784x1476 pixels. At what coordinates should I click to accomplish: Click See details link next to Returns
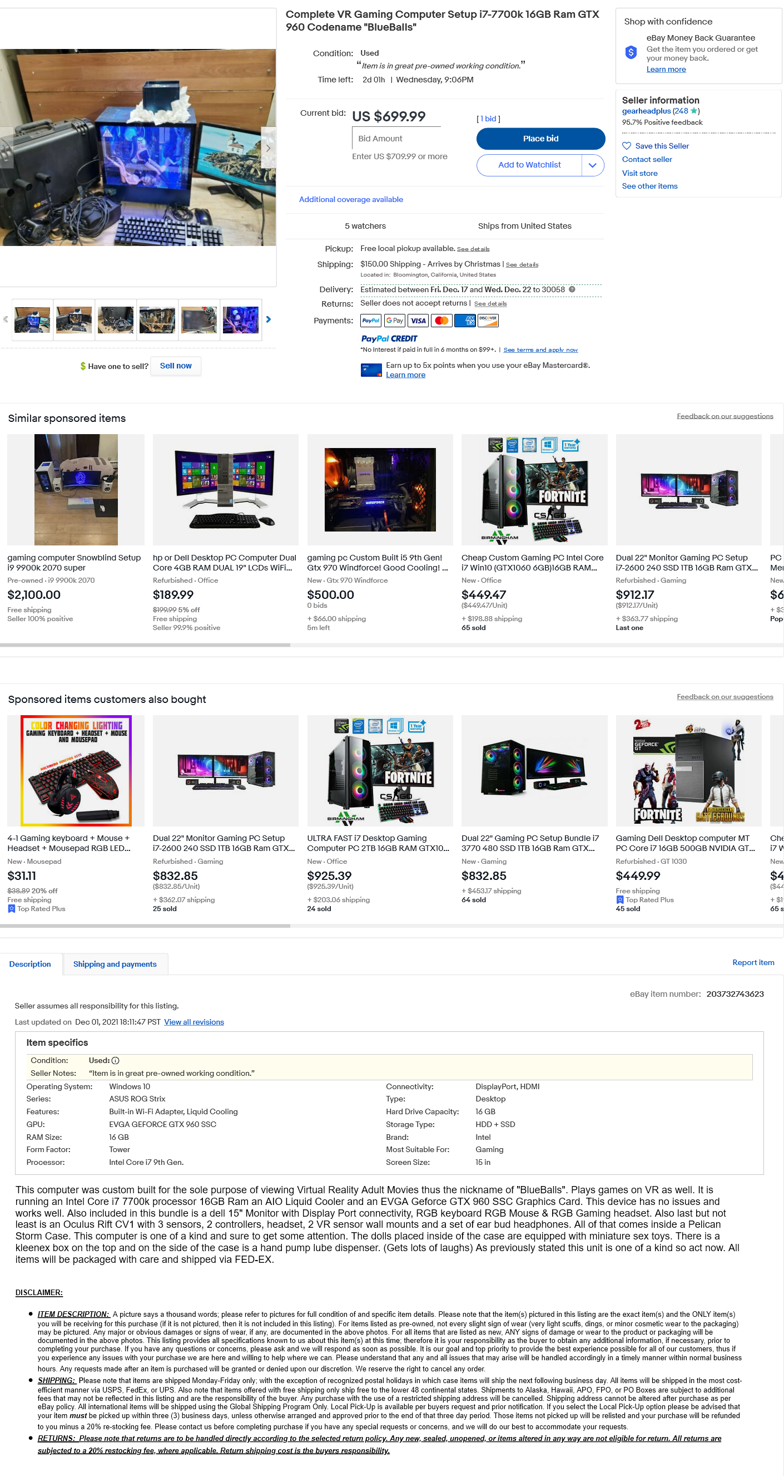click(x=490, y=304)
